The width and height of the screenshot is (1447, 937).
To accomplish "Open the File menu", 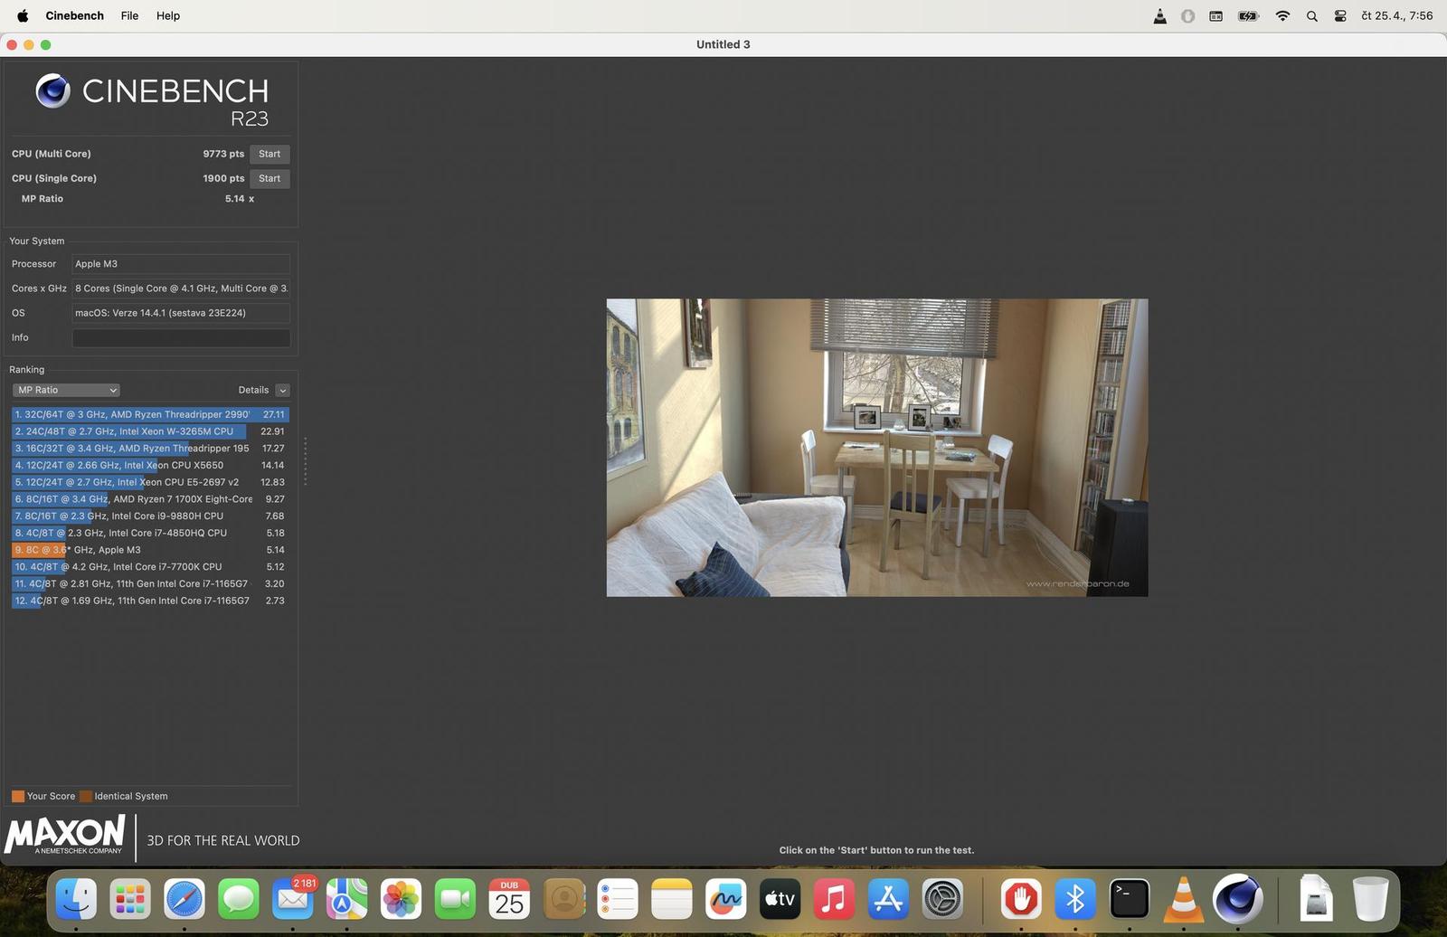I will click(x=129, y=15).
